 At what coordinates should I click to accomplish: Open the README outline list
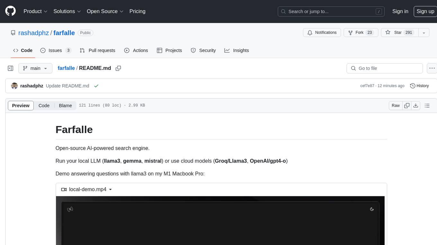point(427,106)
